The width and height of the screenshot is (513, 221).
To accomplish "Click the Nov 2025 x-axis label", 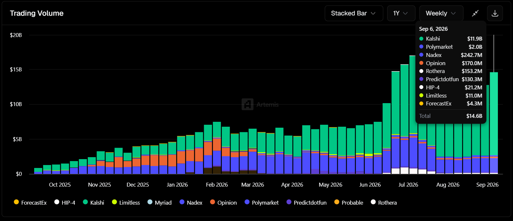I will click(x=100, y=185).
